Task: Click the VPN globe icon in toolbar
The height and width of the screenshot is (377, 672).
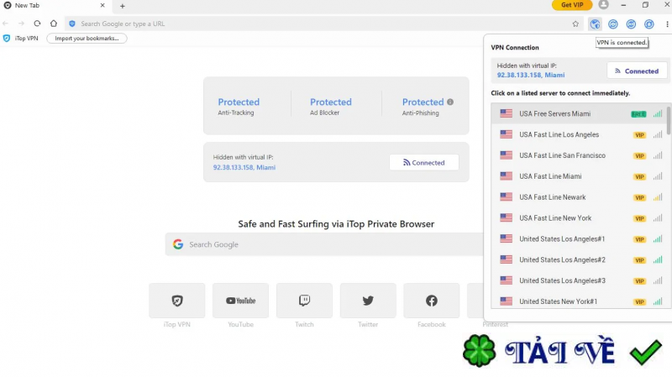Action: click(595, 24)
